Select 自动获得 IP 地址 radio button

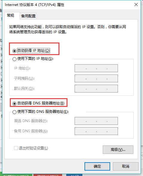pyautogui.click(x=14, y=51)
